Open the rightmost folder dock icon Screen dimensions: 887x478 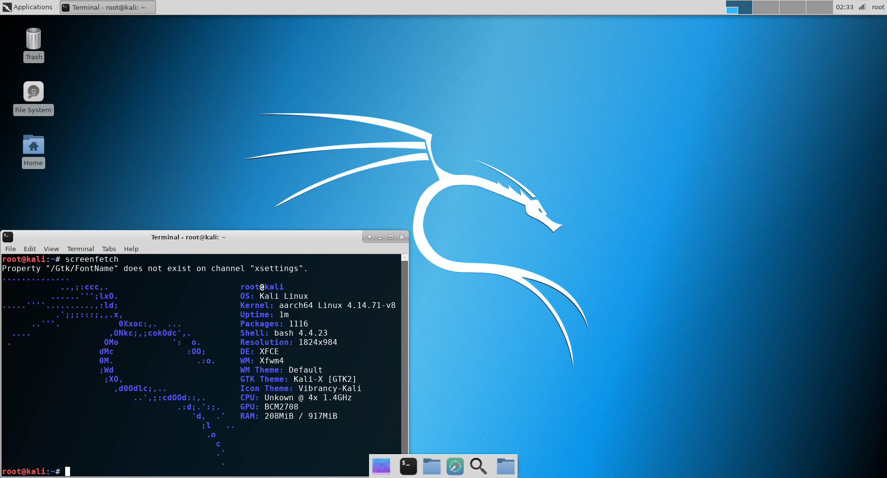click(506, 466)
